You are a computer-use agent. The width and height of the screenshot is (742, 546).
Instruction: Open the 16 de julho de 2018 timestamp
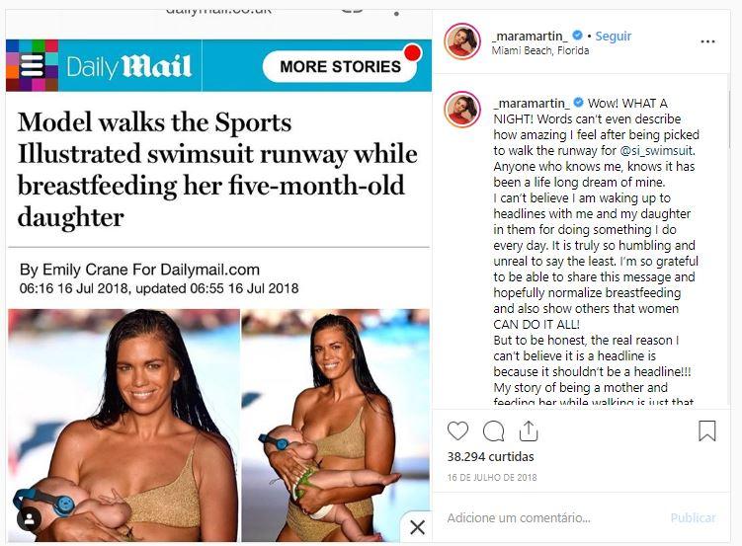coord(492,478)
